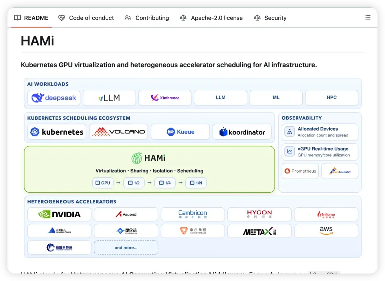Click the Enflame logo

click(x=326, y=214)
